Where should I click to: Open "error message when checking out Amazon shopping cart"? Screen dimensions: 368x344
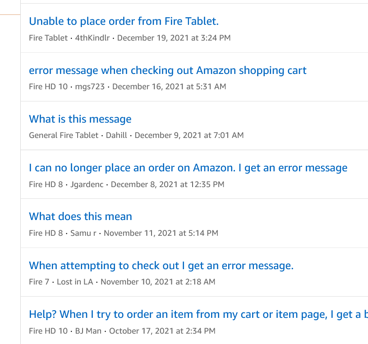167,70
